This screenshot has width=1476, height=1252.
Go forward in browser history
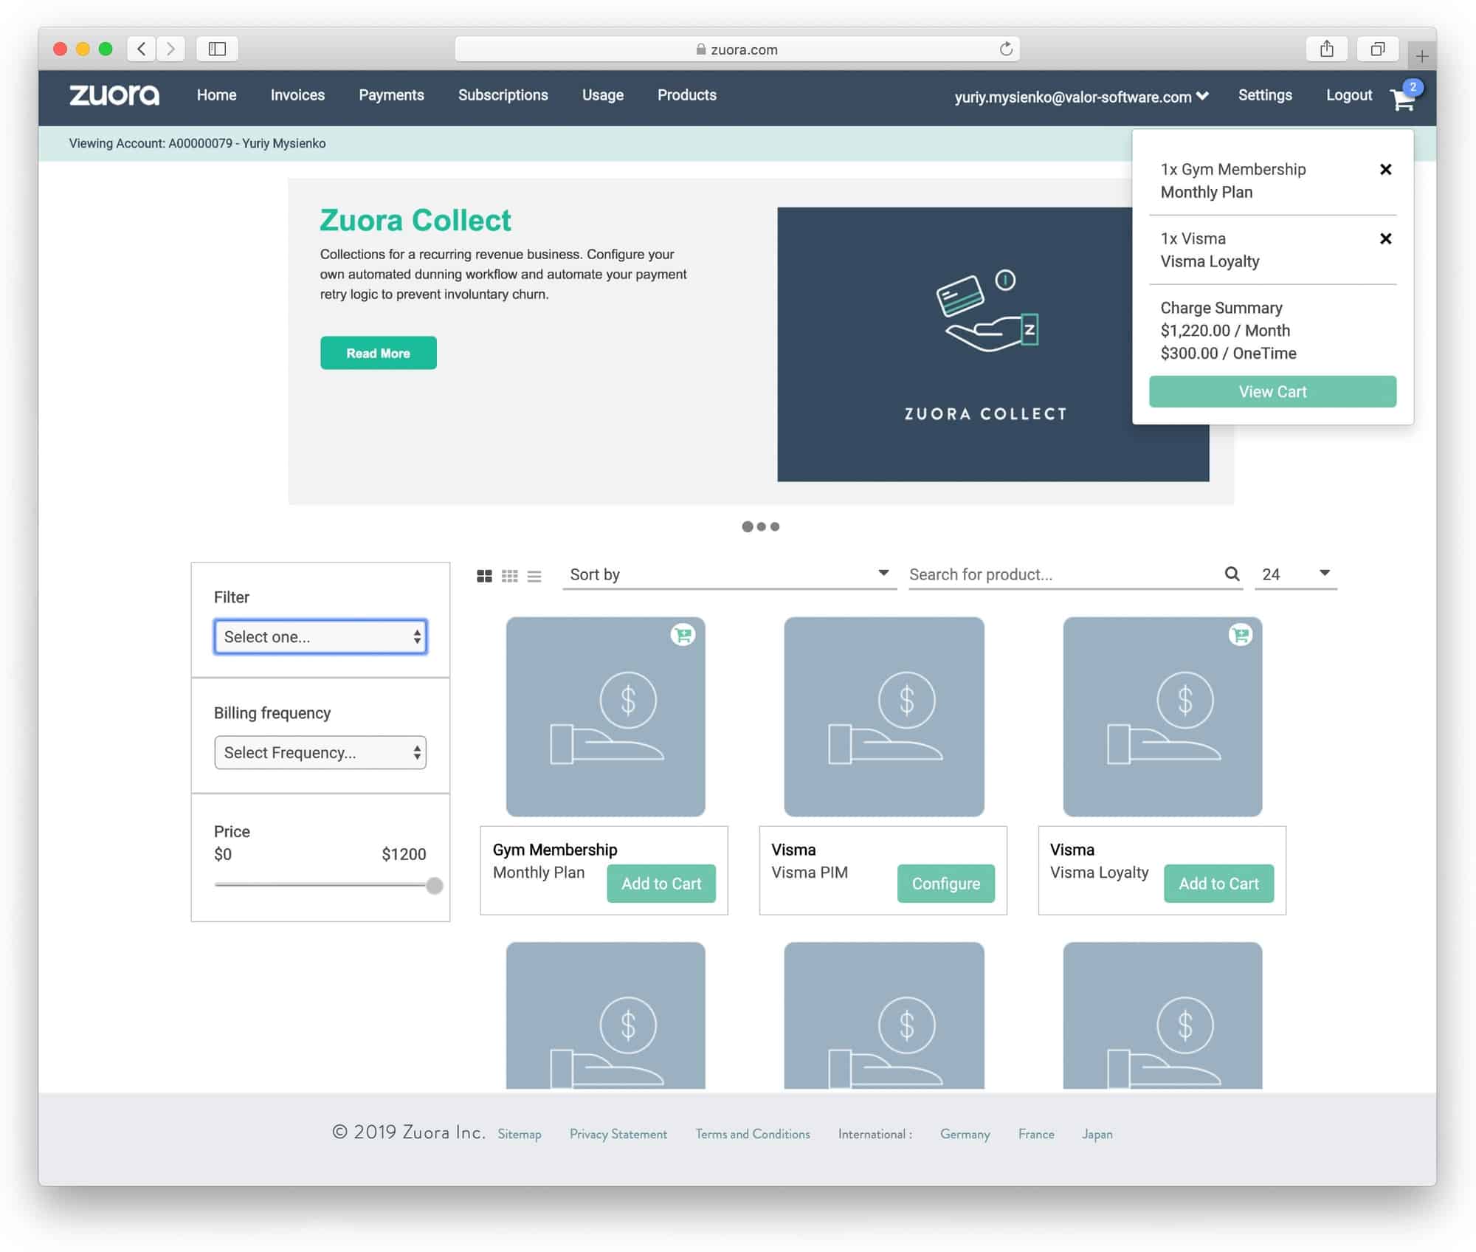170,49
